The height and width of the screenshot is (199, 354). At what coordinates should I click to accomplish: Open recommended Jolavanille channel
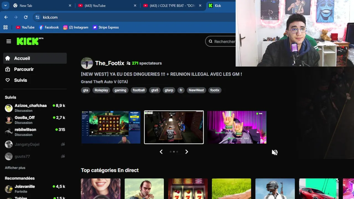coord(35,189)
